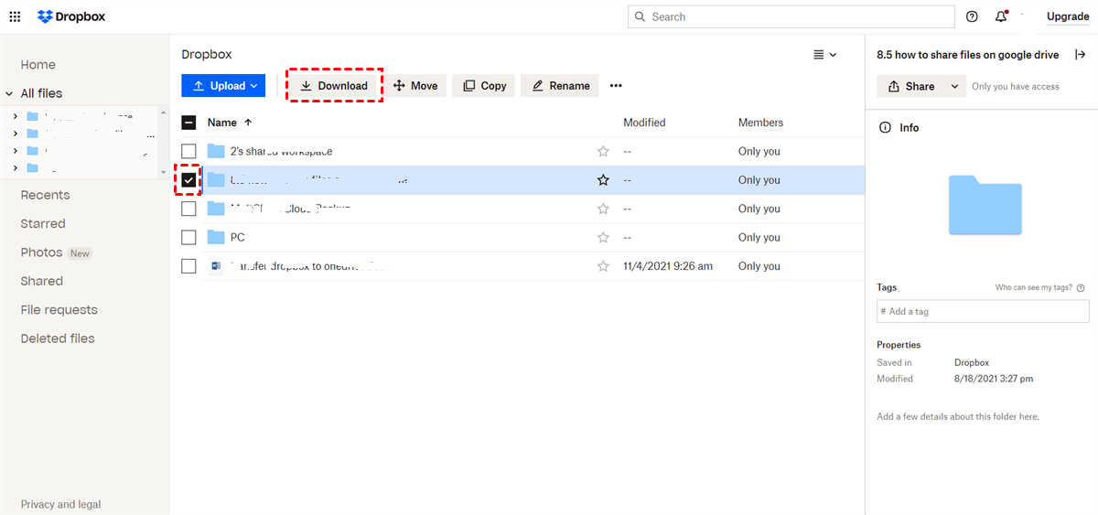Open the help question mark icon
The height and width of the screenshot is (515, 1098).
[972, 16]
